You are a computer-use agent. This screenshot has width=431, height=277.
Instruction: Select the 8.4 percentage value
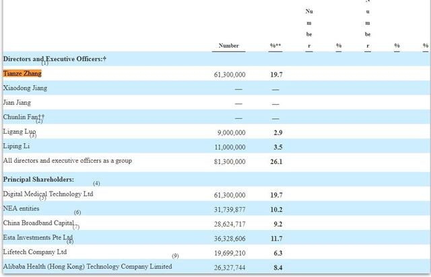(278, 268)
